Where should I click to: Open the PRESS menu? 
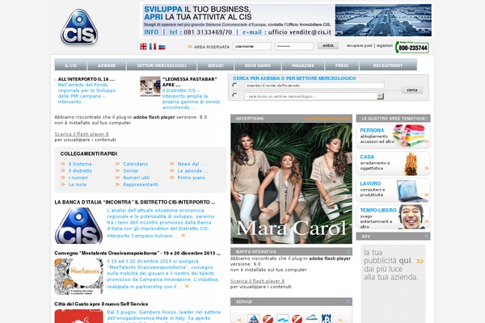pyautogui.click(x=342, y=65)
